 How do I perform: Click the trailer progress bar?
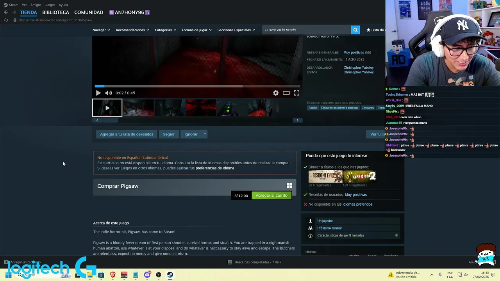pyautogui.click(x=197, y=86)
